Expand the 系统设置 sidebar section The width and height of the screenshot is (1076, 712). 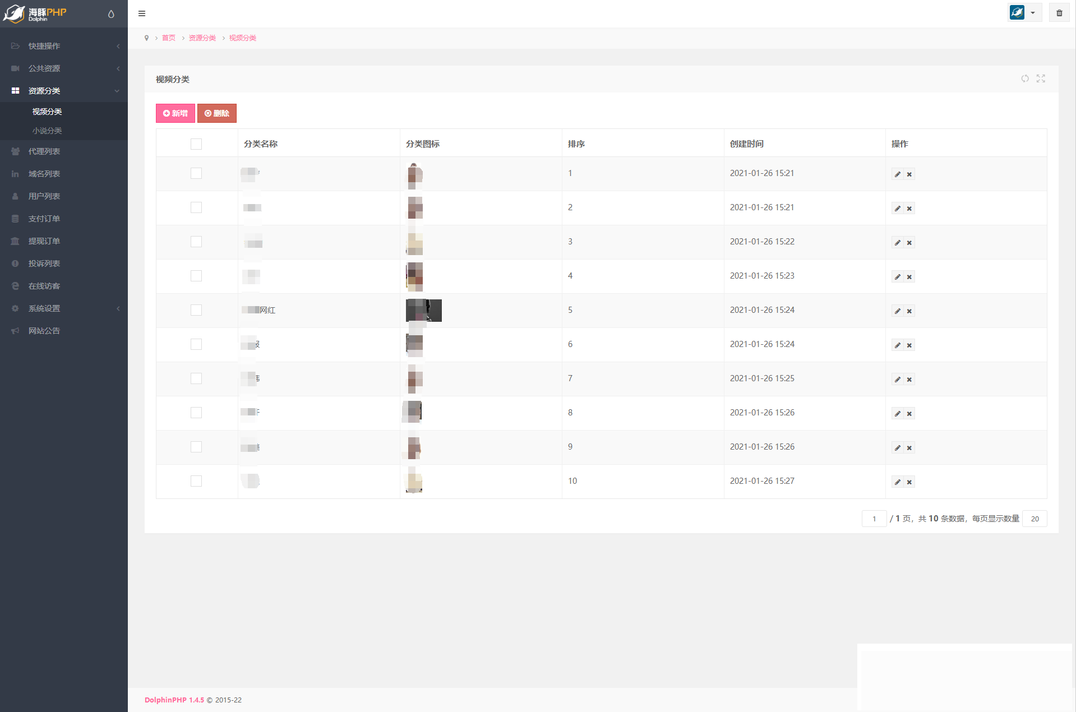coord(64,308)
